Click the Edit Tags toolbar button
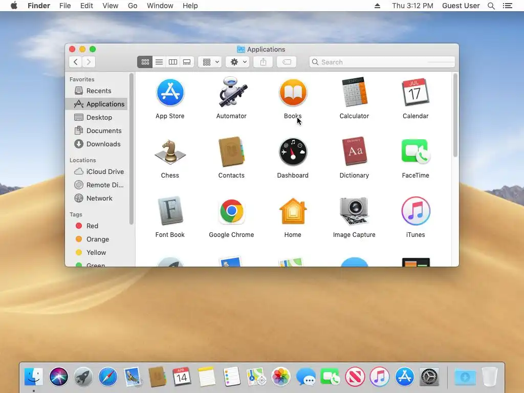The image size is (524, 393). point(287,62)
